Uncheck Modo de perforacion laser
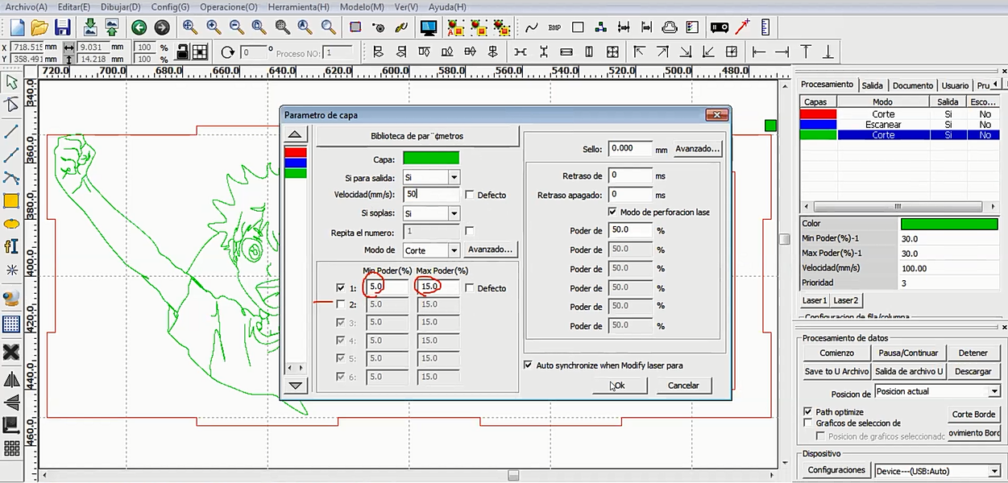 coord(612,213)
